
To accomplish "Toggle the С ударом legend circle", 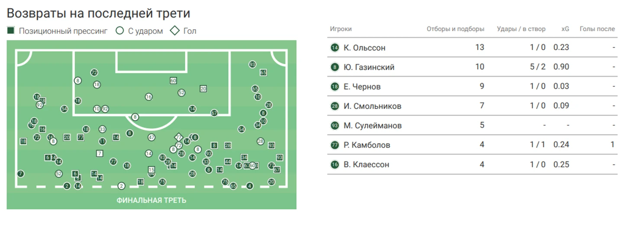I will pyautogui.click(x=120, y=31).
